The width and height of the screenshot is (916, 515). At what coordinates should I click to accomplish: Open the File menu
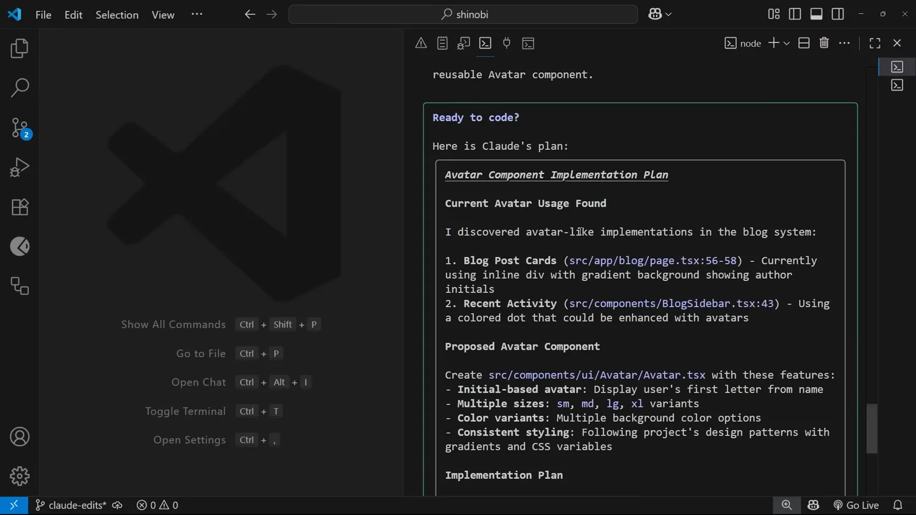(x=44, y=15)
